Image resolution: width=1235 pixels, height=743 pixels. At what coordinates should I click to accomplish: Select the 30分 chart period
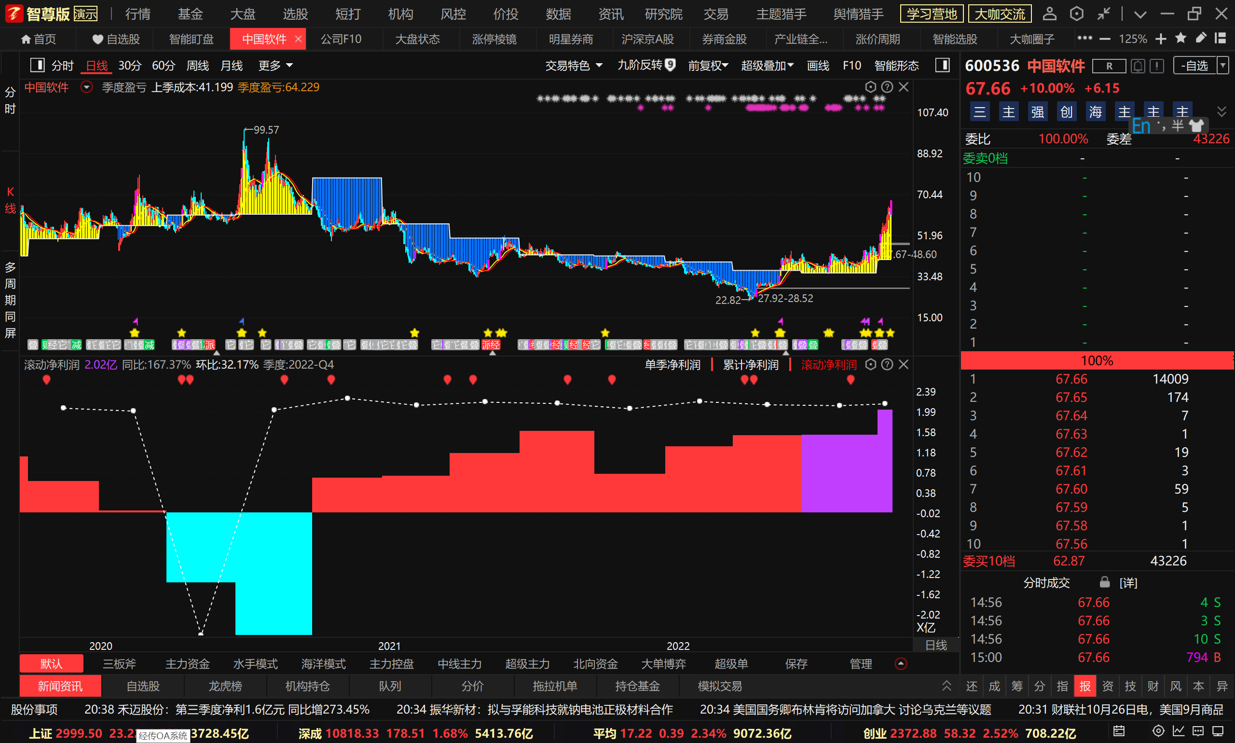point(130,66)
